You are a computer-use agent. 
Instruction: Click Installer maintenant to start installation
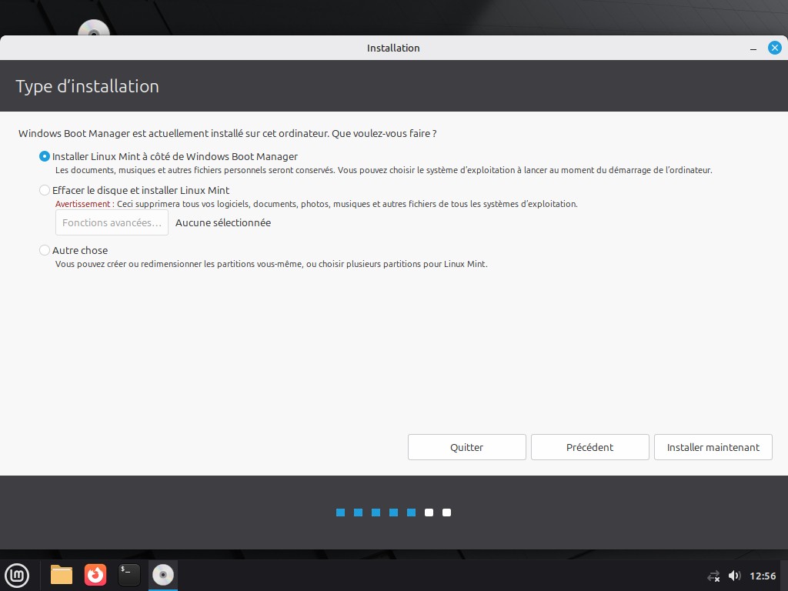(713, 447)
